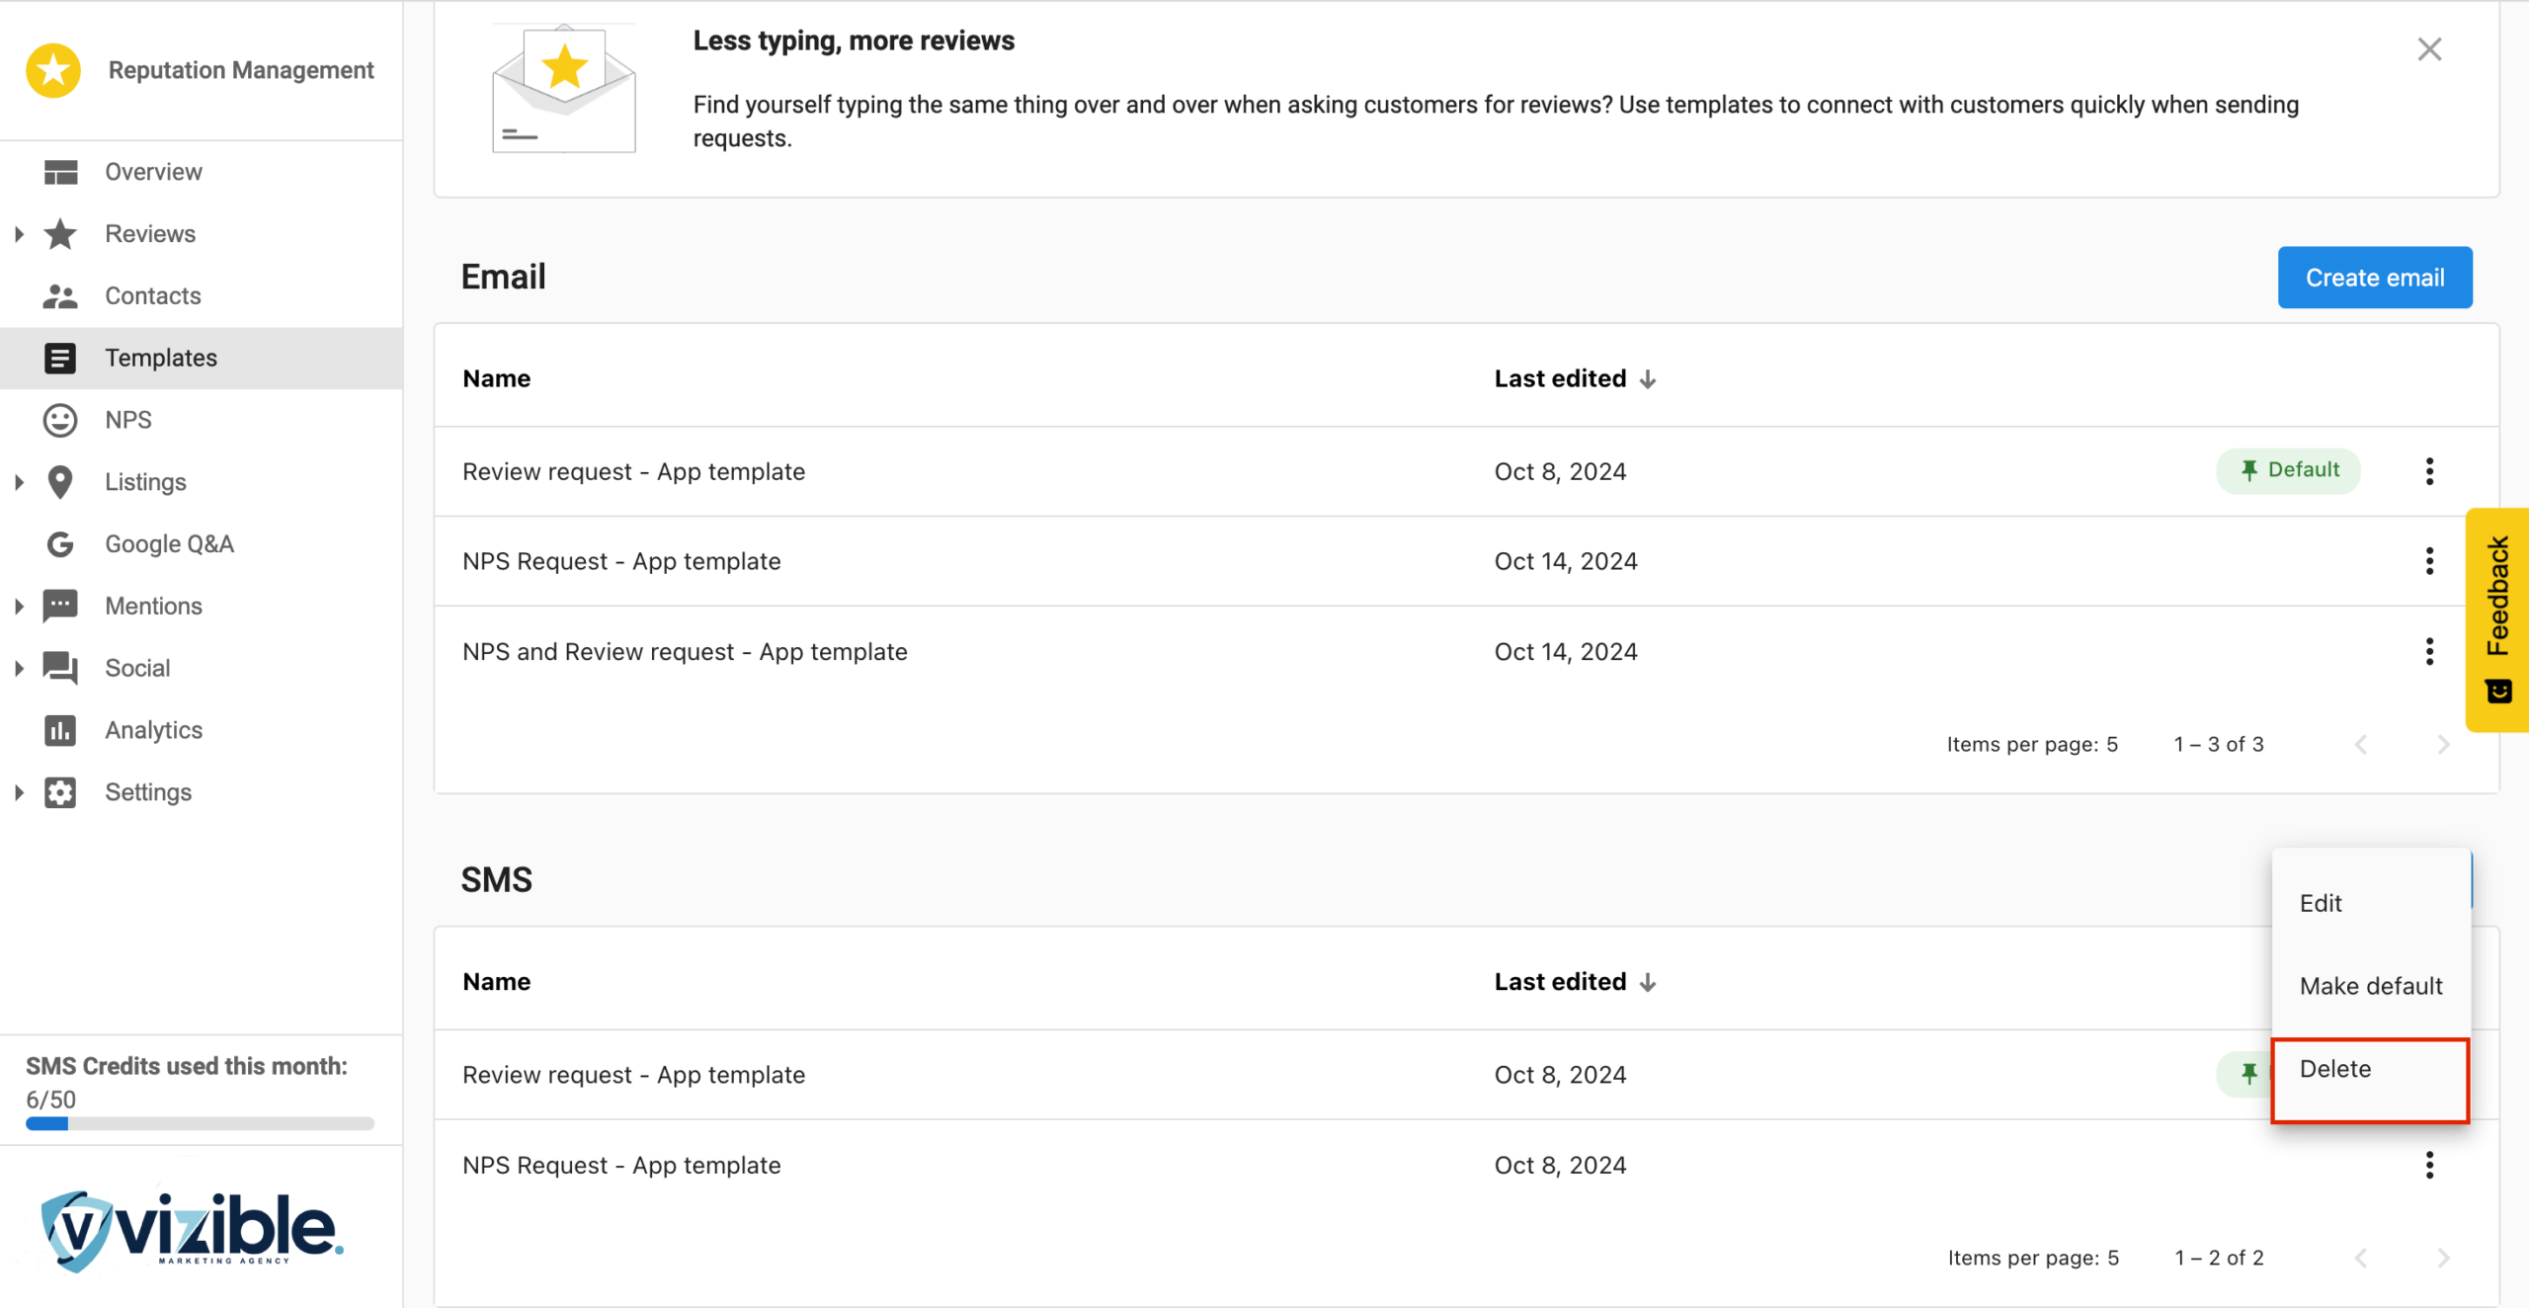Screen dimensions: 2529x1308
Task: Sort SMS table by Last edited arrow
Action: (x=1647, y=982)
